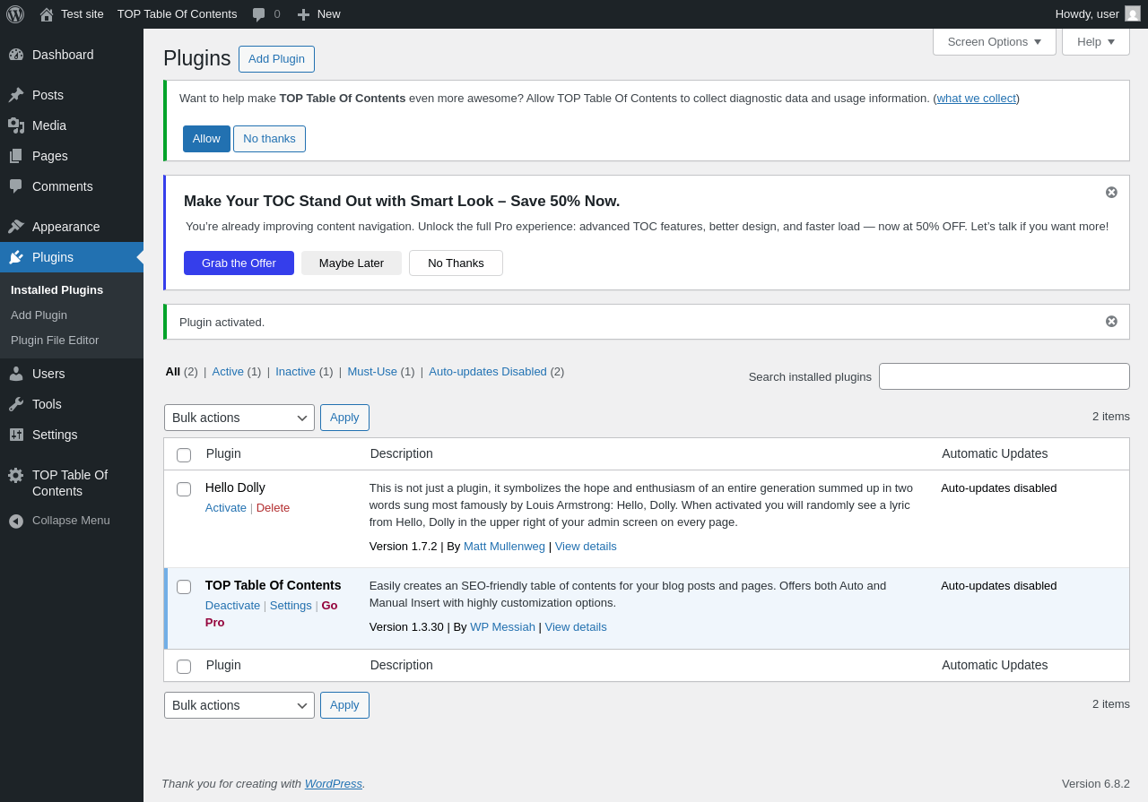The height and width of the screenshot is (802, 1148).
Task: Open WordPress link in the footer
Action: [333, 784]
